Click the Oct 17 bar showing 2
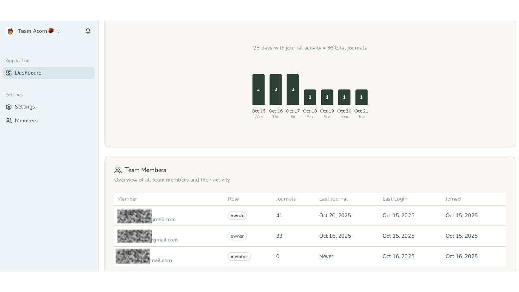 pos(293,89)
